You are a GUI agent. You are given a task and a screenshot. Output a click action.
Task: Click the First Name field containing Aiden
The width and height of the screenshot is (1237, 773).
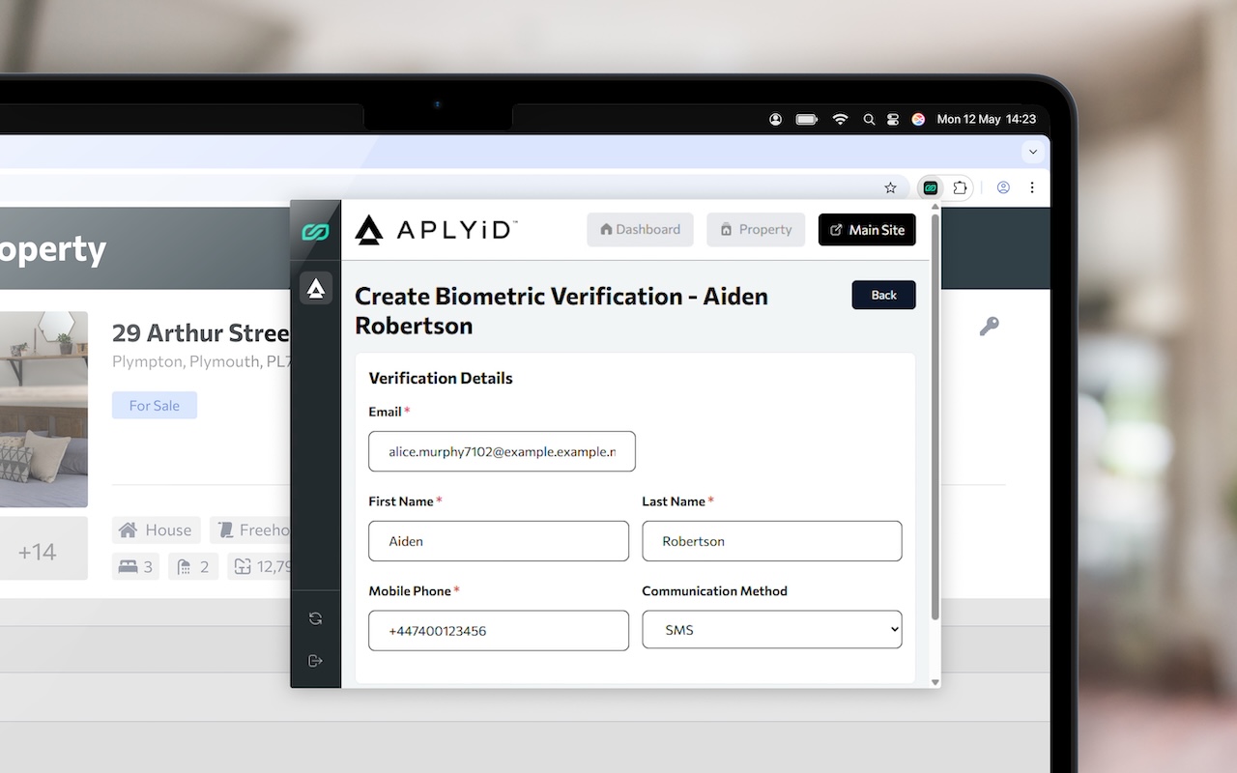point(499,541)
